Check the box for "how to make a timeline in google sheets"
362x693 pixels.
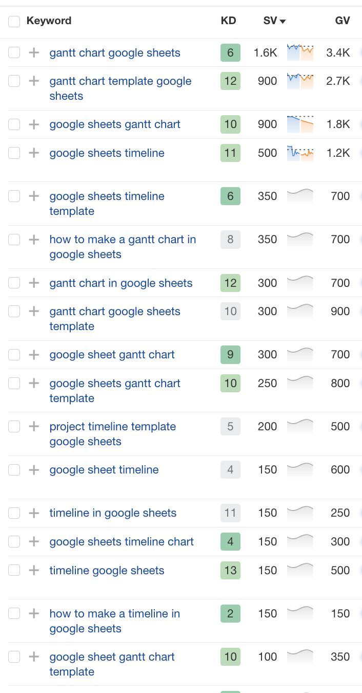point(14,613)
